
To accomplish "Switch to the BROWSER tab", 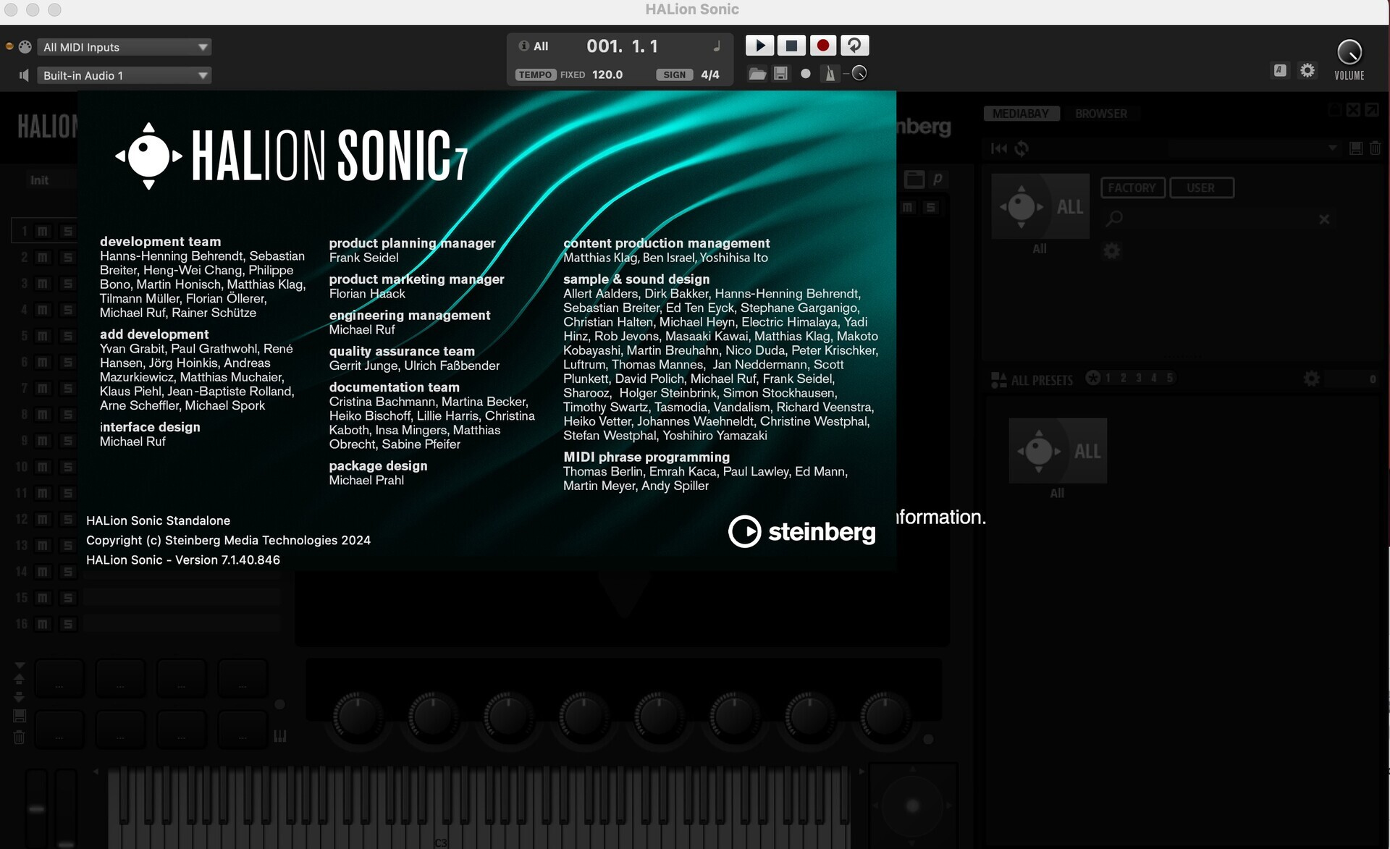I will click(1101, 113).
